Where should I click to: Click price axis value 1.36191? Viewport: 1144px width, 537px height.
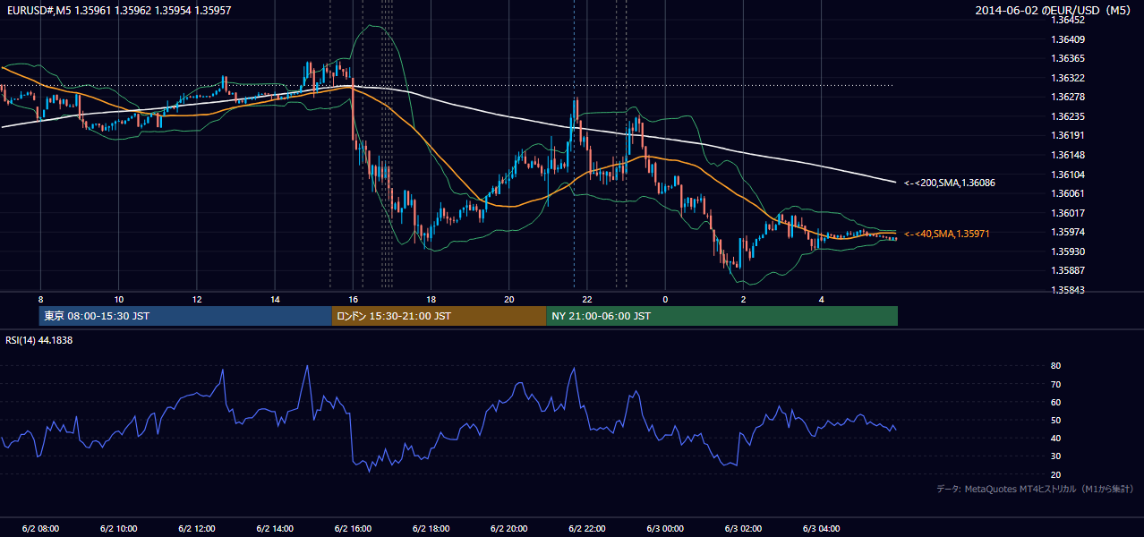(x=1068, y=135)
